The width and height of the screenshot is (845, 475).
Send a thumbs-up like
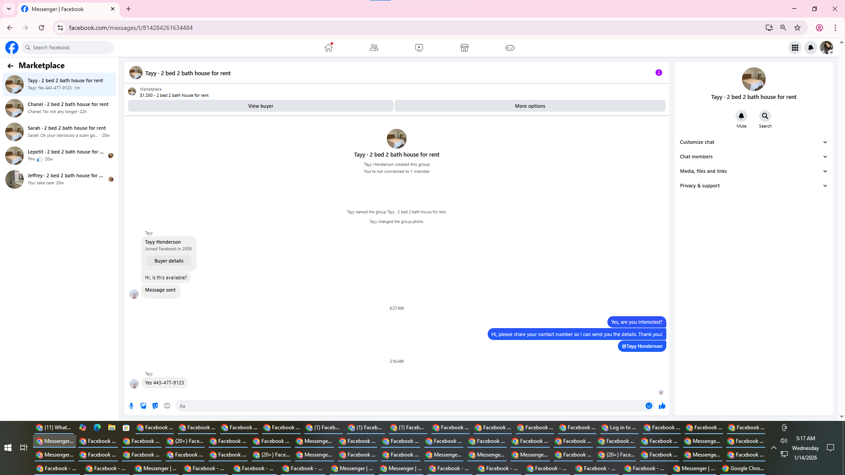pos(662,406)
